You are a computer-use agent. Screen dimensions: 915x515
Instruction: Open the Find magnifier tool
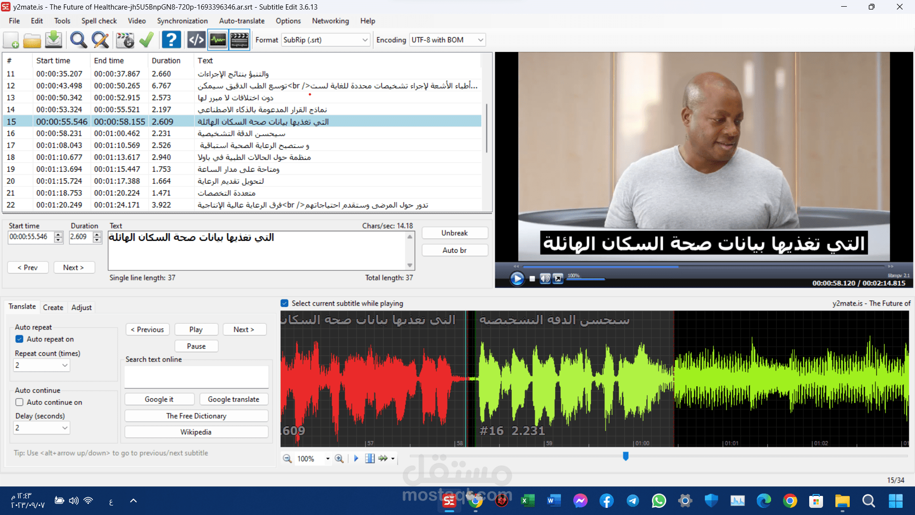[x=78, y=40]
